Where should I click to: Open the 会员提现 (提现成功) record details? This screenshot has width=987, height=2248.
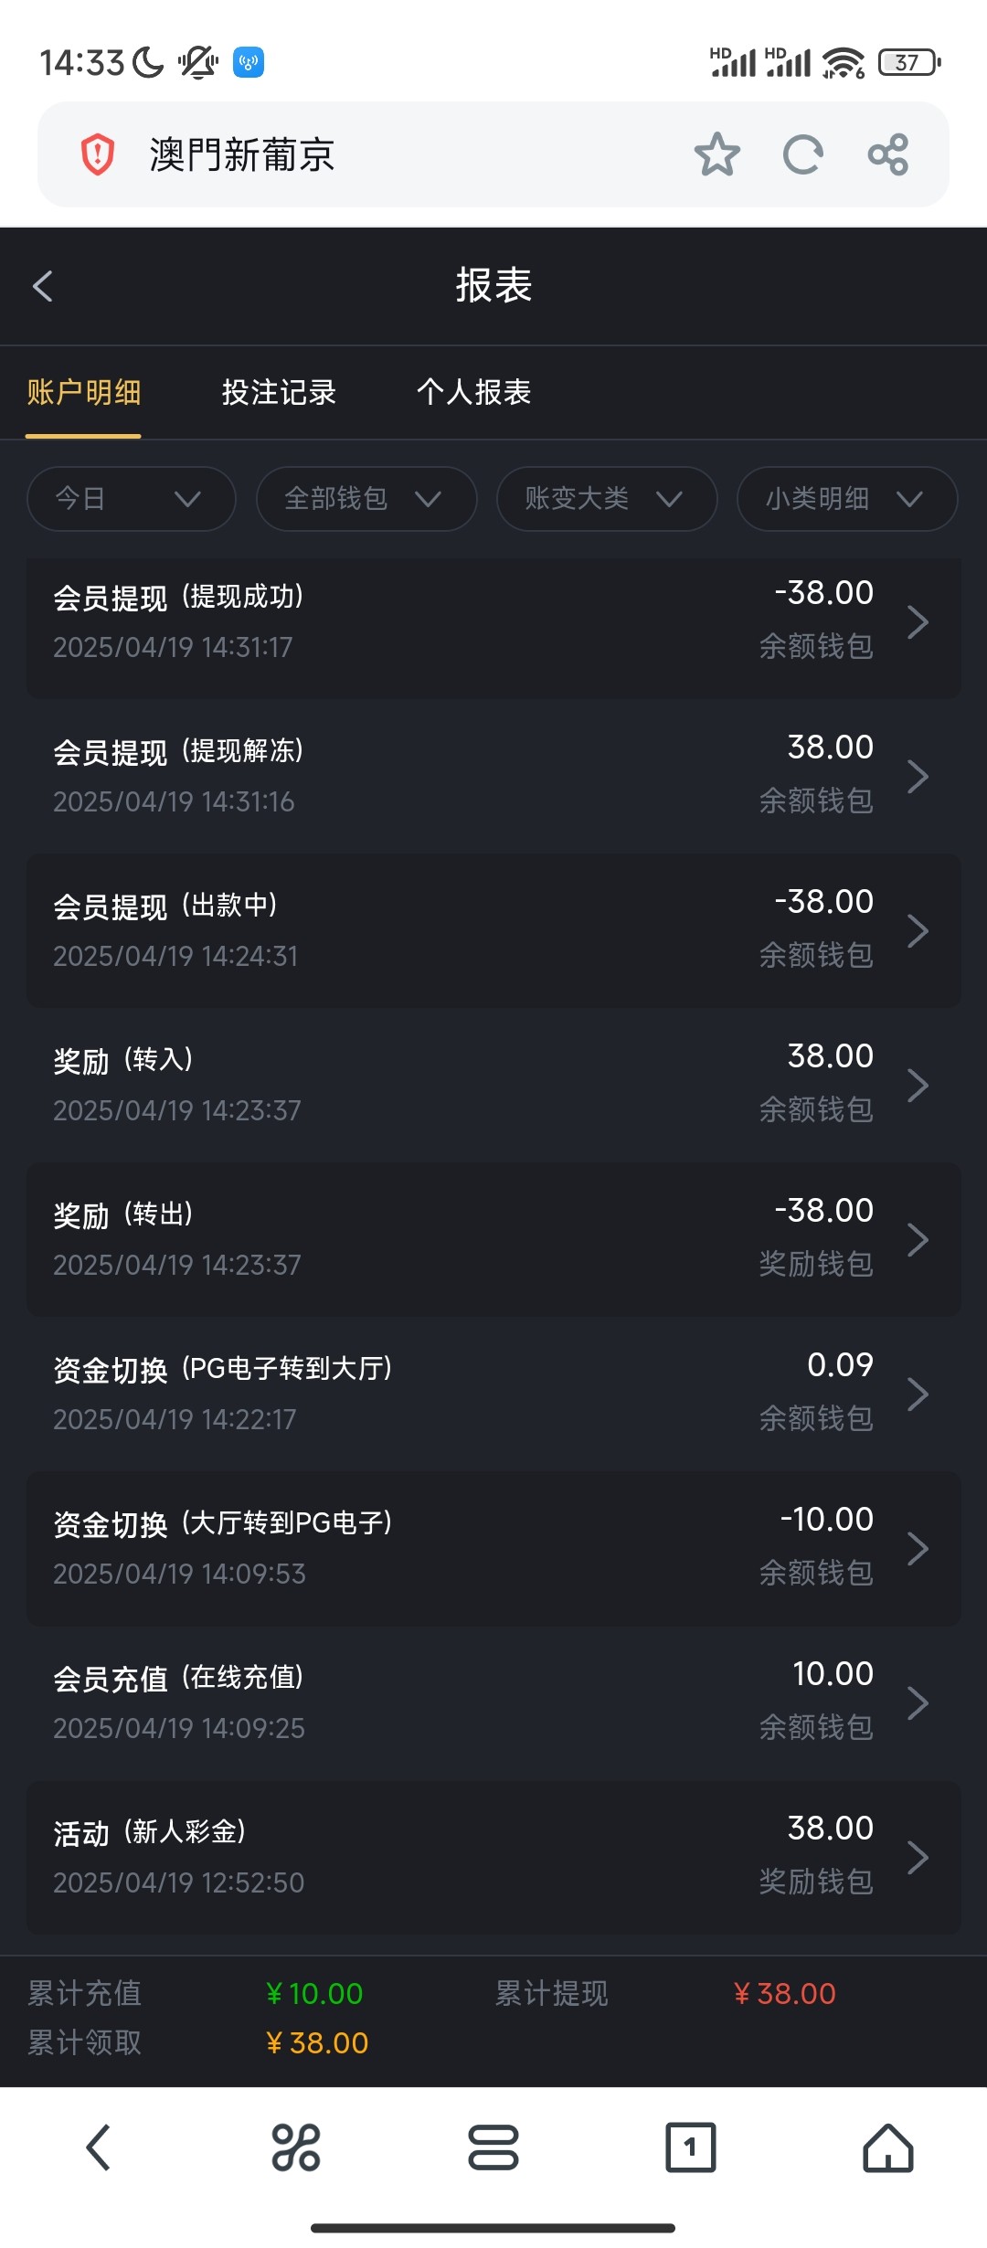493,621
